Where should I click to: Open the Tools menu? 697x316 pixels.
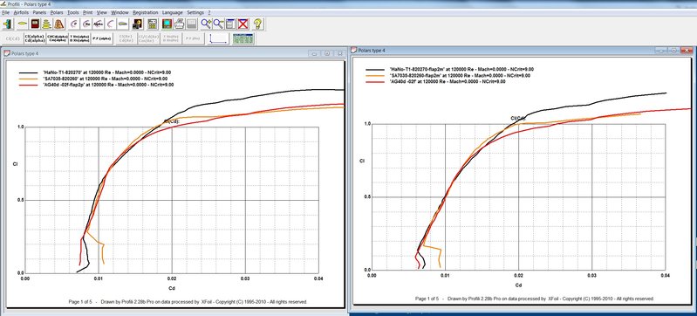tap(73, 12)
